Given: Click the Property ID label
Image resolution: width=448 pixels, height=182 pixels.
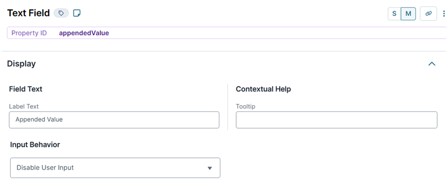Looking at the screenshot, I should pyautogui.click(x=29, y=33).
